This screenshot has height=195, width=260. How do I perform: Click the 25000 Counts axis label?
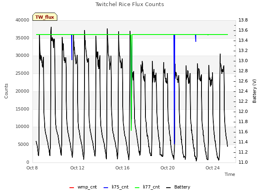pyautogui.click(x=22, y=73)
